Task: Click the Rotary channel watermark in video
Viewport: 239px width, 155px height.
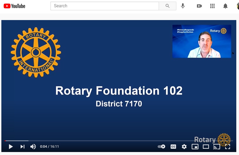Action: point(212,140)
